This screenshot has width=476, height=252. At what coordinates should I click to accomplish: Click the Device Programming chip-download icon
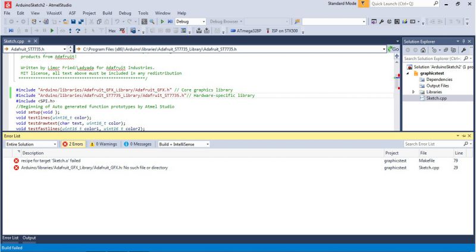coord(199,31)
